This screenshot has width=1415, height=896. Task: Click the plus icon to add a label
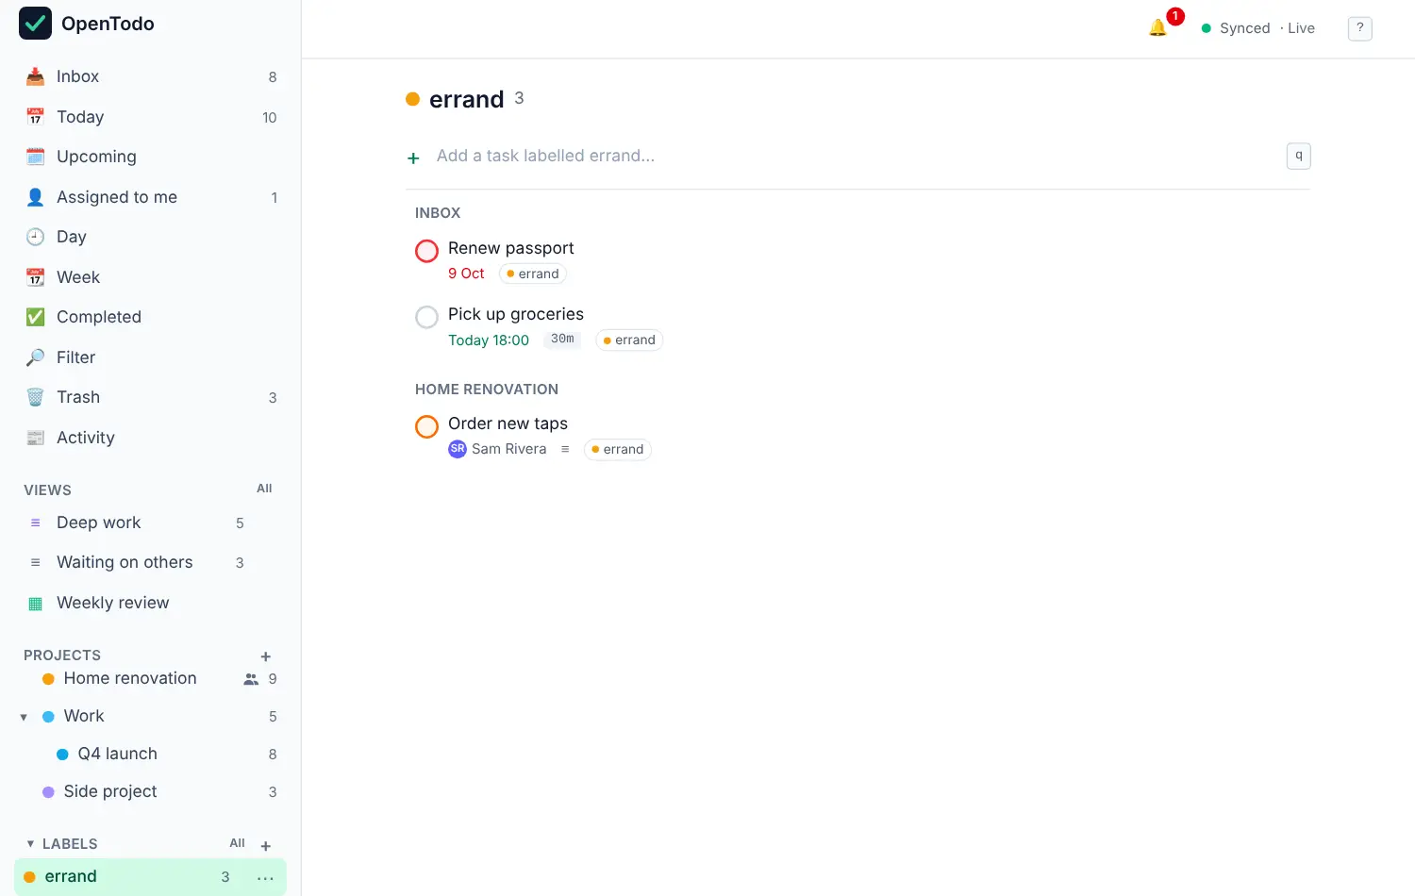266,846
